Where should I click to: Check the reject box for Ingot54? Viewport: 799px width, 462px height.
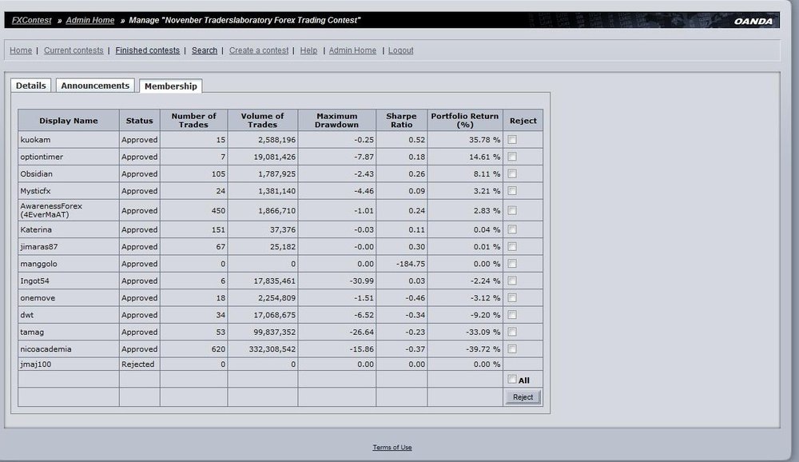click(512, 281)
